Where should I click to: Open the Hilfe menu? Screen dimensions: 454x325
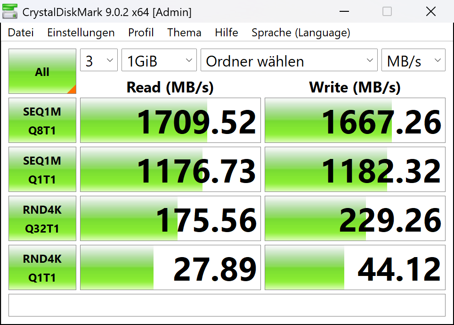(x=227, y=33)
